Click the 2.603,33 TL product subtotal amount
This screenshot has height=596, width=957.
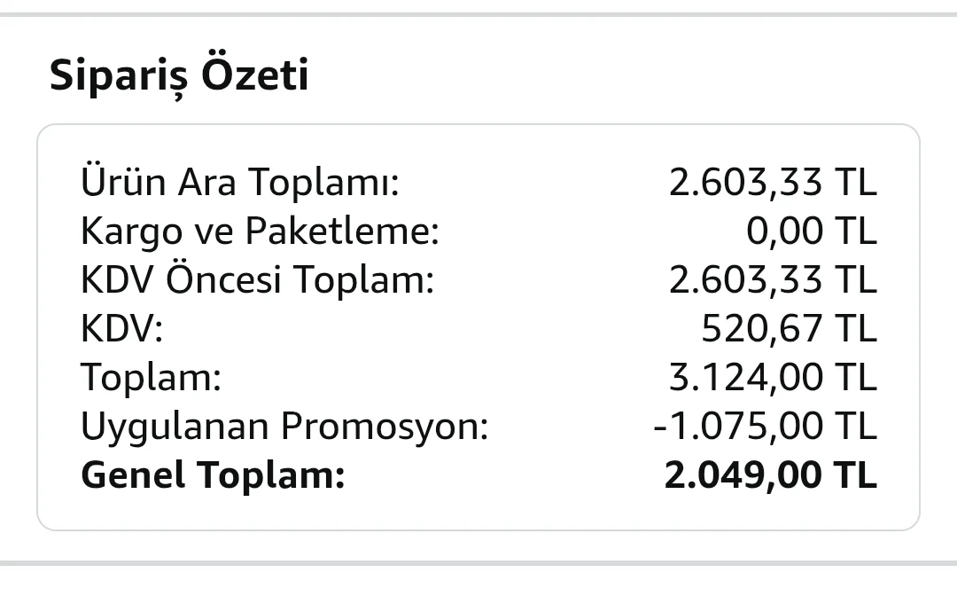(x=773, y=184)
